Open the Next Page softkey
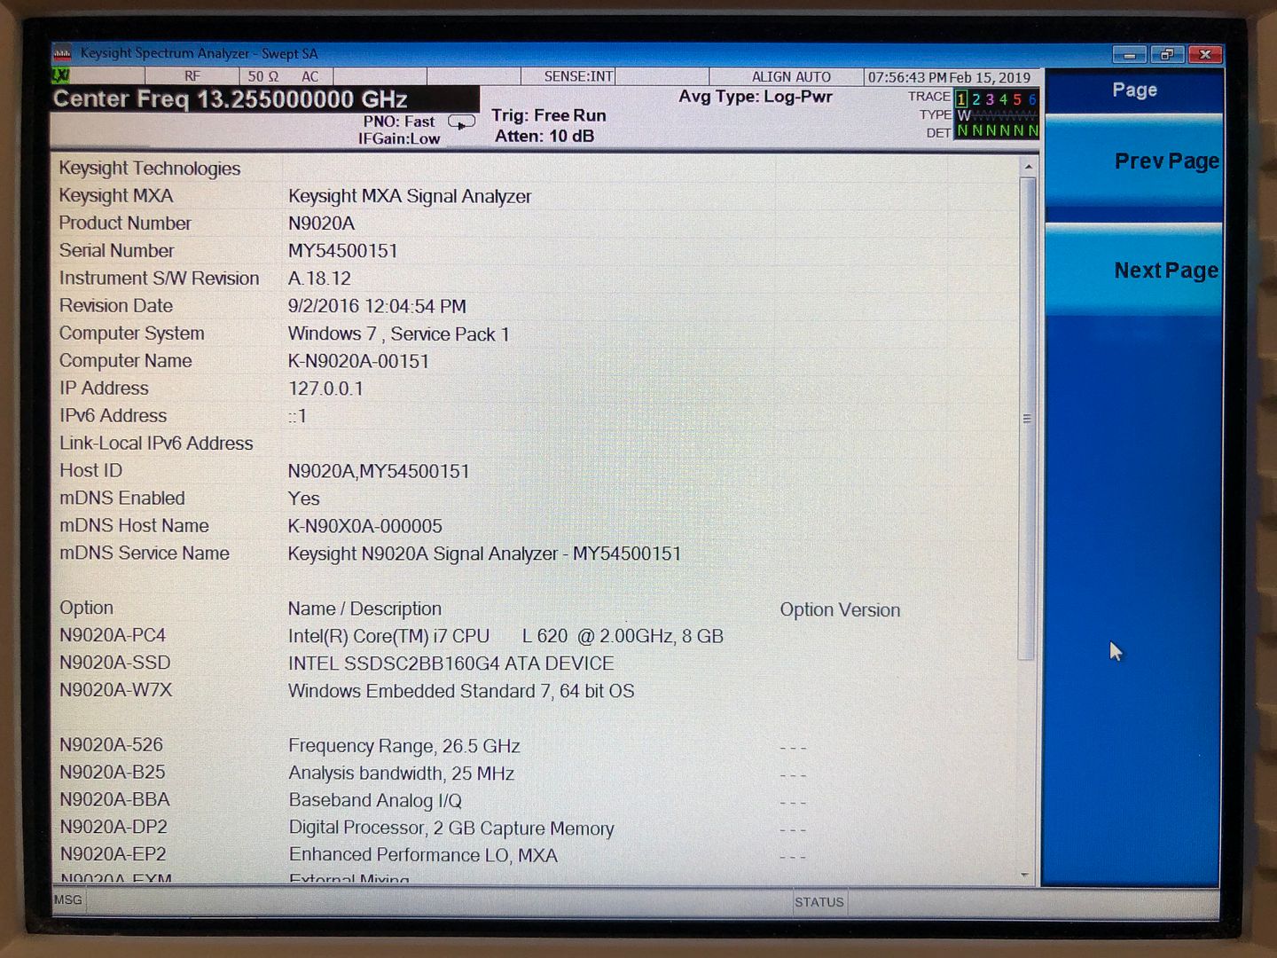The width and height of the screenshot is (1277, 958). click(x=1134, y=271)
